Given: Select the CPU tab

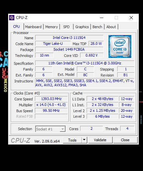Looking at the screenshot, I should click(x=16, y=26).
